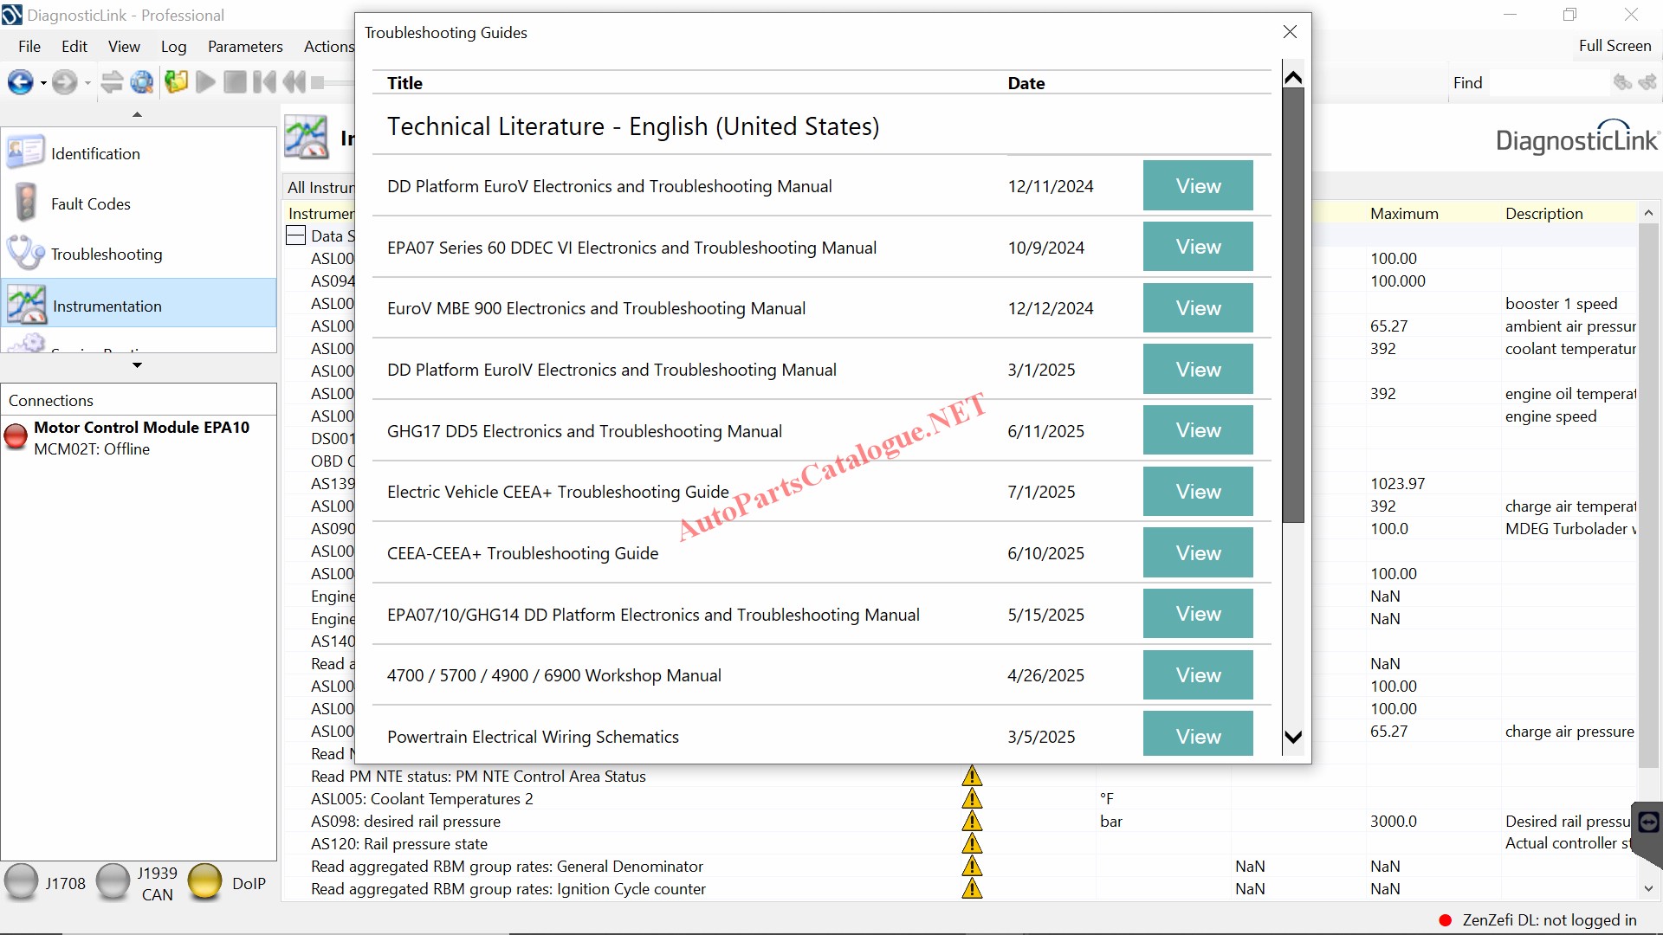Click the blue back navigation arrow
Screen dimensions: 1663x935
click(x=19, y=82)
